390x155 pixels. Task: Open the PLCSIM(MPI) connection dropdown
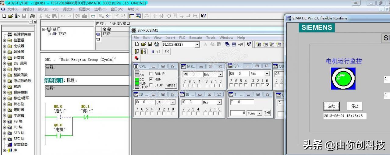pyautogui.click(x=197, y=45)
